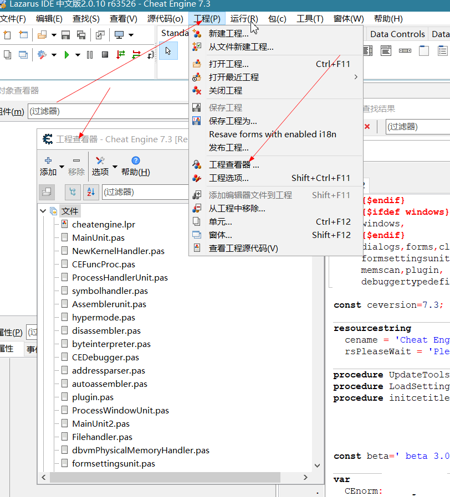This screenshot has width=450, height=497.
Task: Select symbolhandler.pas in file tree
Action: point(110,291)
